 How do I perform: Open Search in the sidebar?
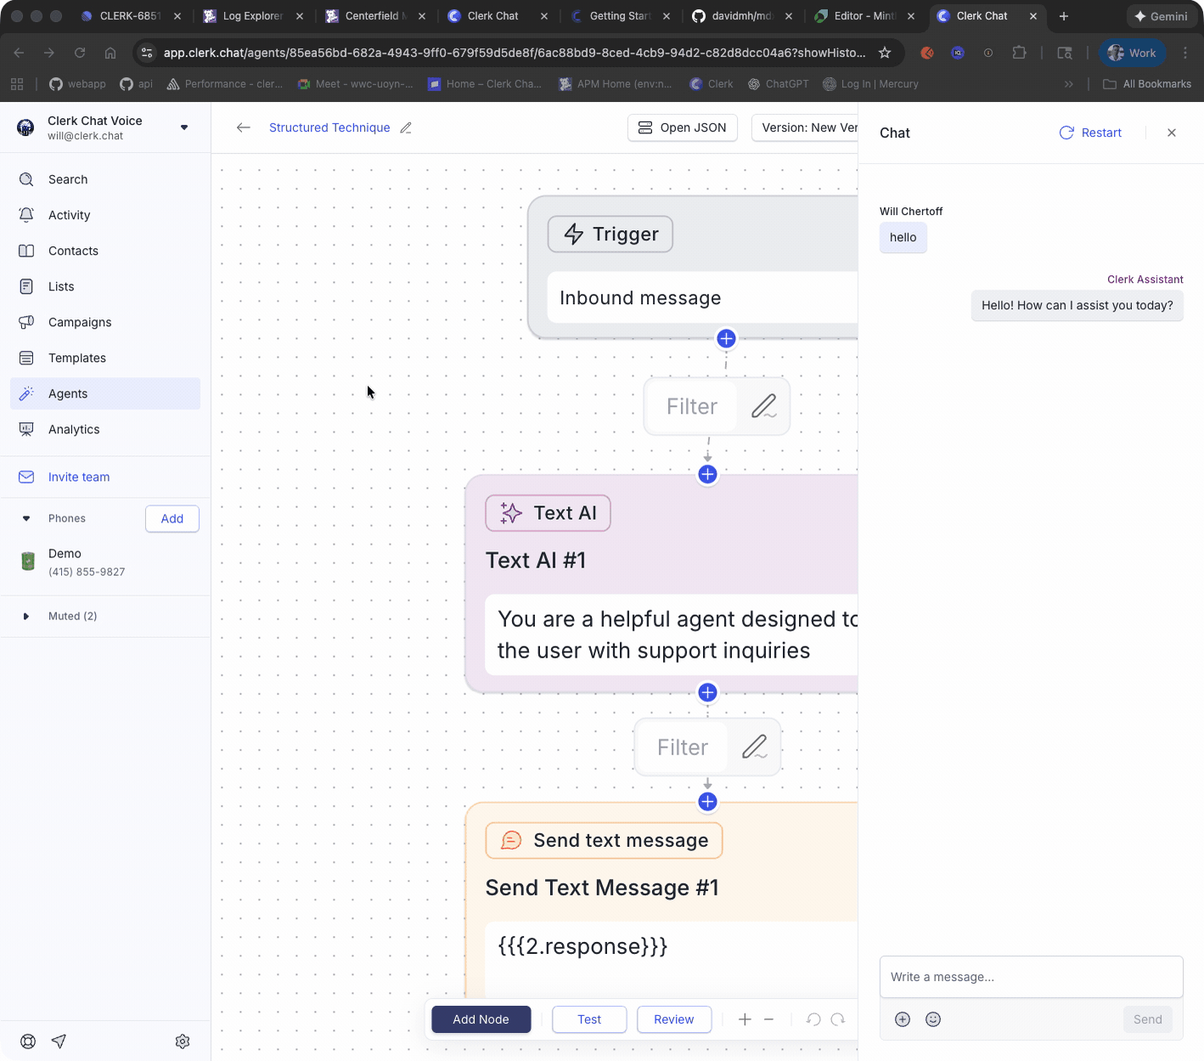[x=105, y=179]
